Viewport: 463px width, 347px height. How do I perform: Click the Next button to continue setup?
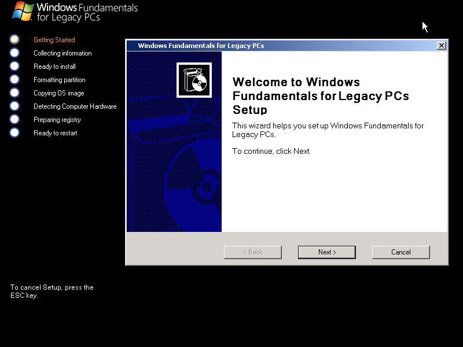(326, 252)
